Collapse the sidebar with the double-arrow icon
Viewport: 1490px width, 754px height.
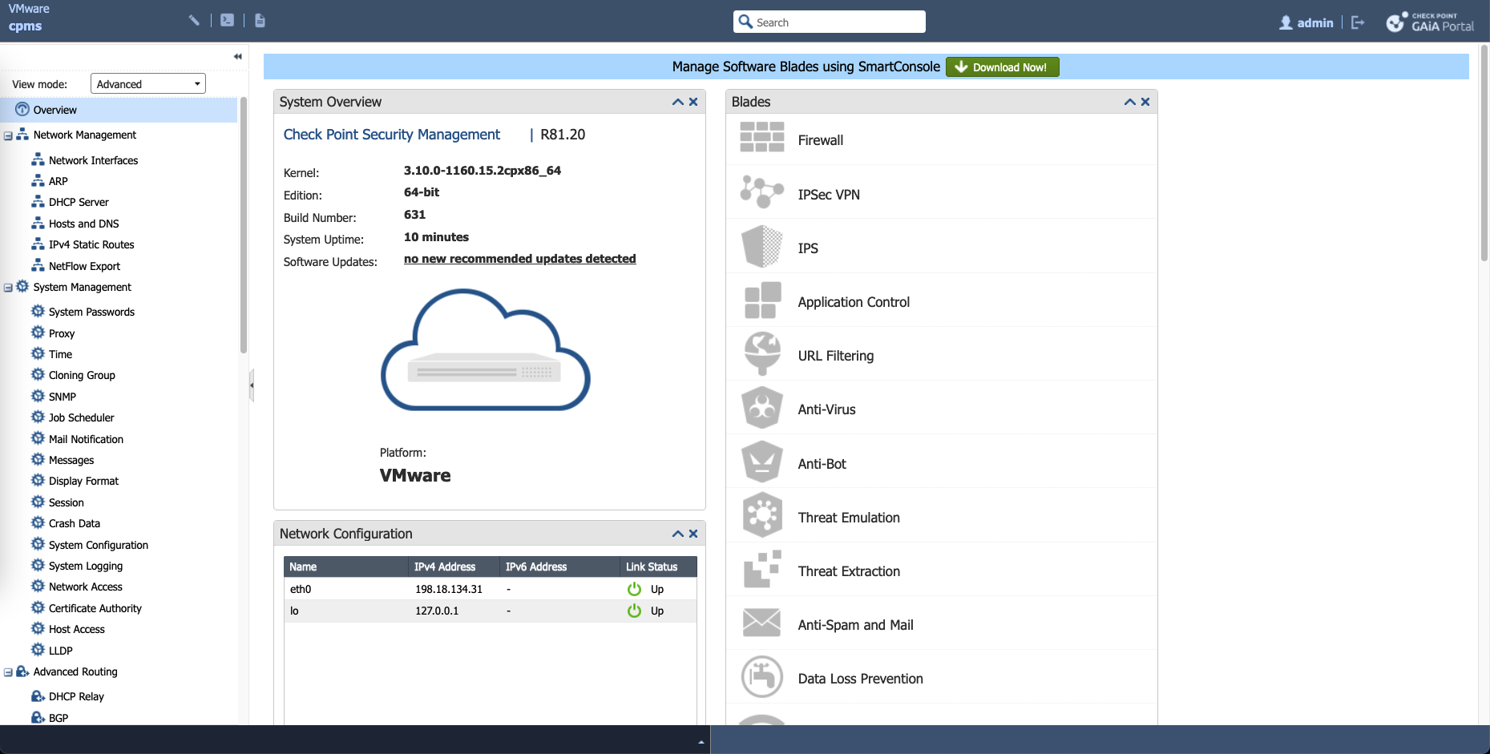(237, 56)
